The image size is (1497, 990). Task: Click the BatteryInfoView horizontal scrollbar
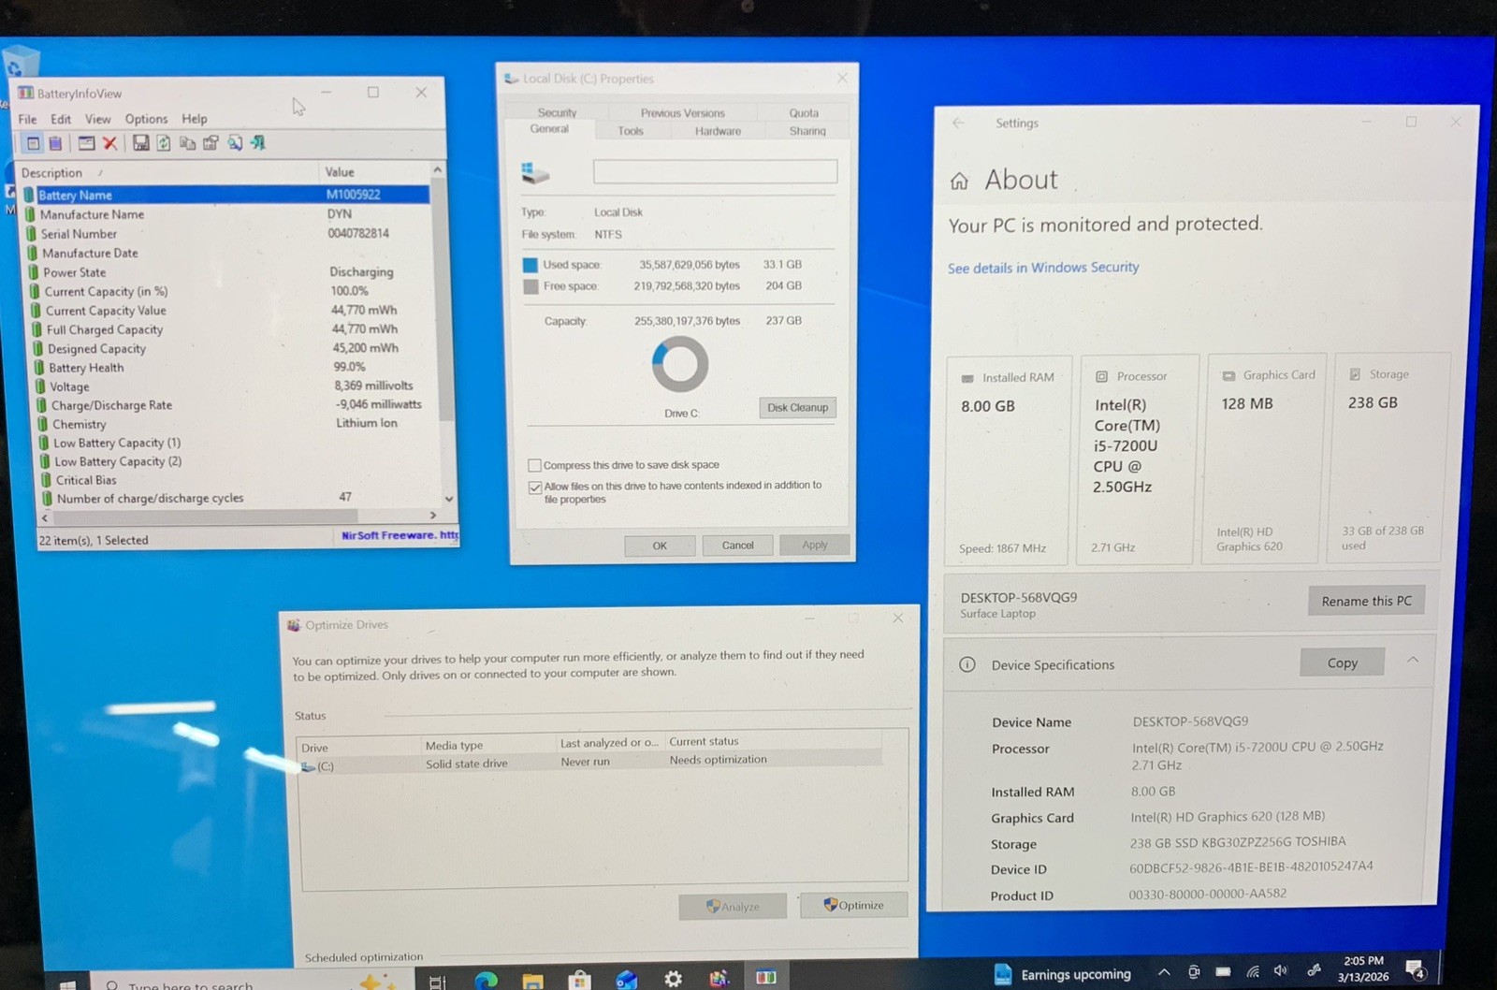pos(238,516)
